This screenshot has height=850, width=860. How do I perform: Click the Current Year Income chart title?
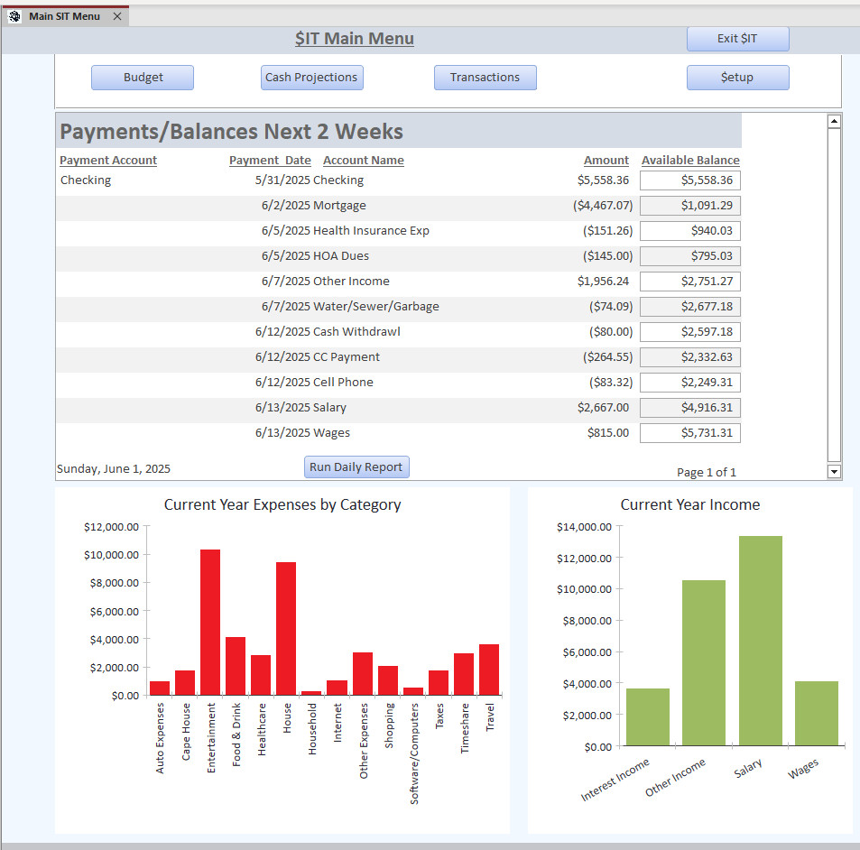690,504
